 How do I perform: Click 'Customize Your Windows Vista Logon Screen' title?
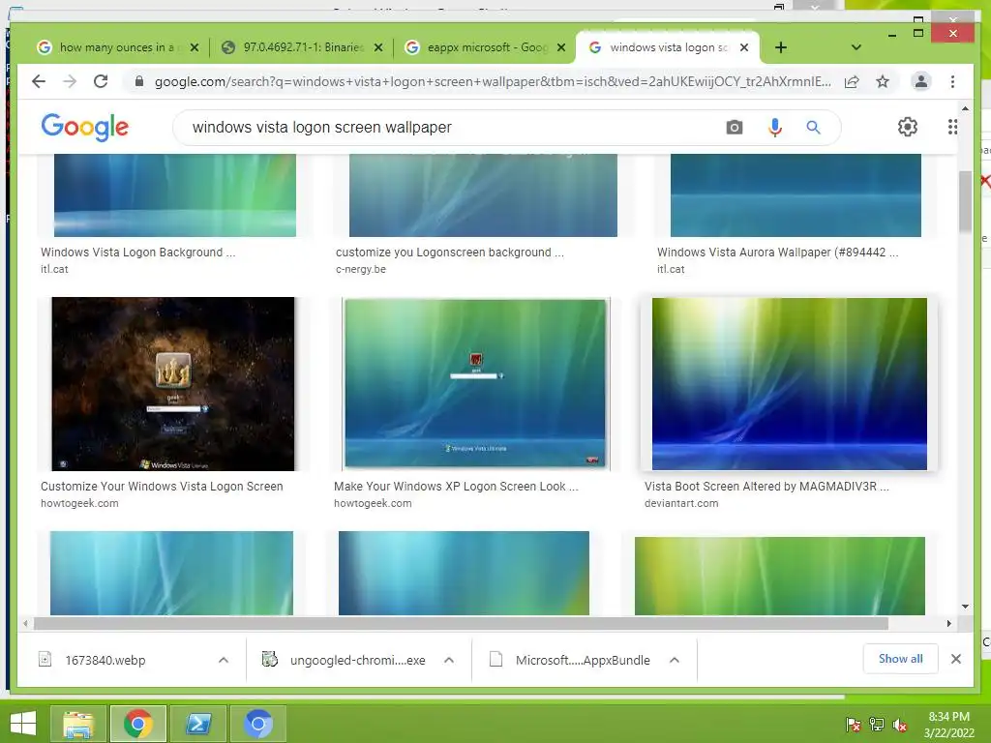[162, 487]
